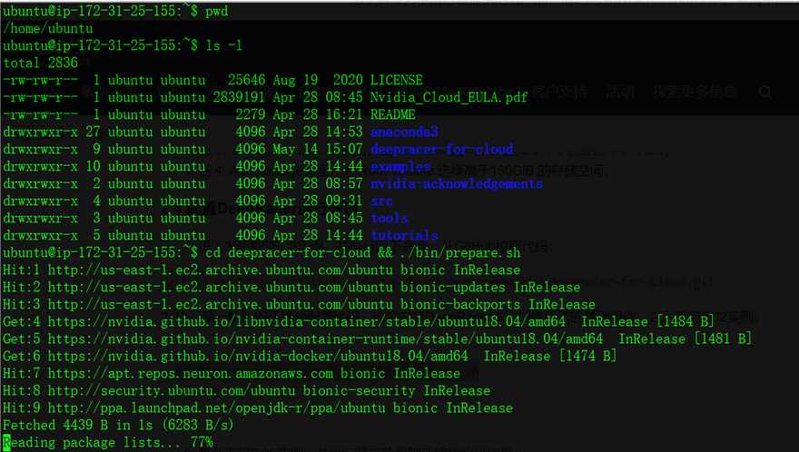Click the nvidia-acknowledgements directory name

[x=456, y=184]
